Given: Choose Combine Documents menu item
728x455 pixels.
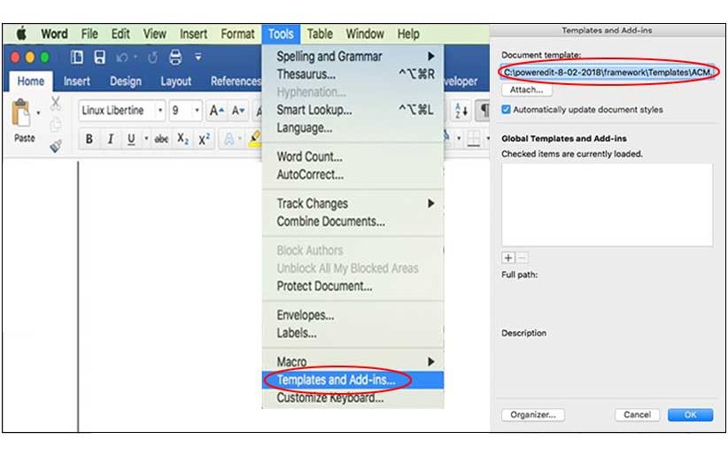Looking at the screenshot, I should (352, 221).
